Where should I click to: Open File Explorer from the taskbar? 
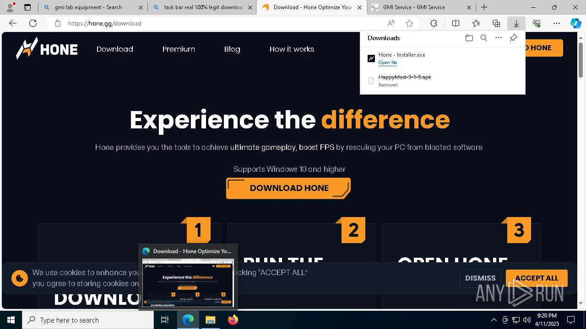[210, 320]
